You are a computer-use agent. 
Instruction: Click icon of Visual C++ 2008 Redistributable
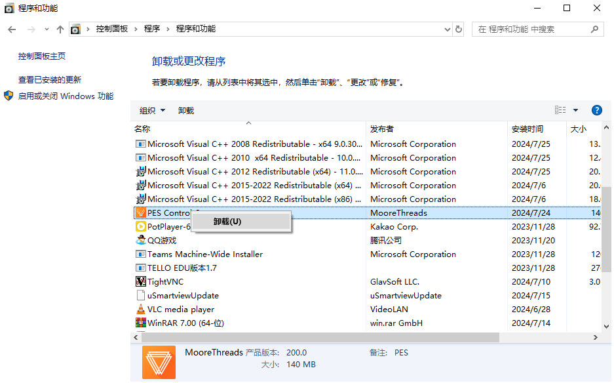coord(141,144)
